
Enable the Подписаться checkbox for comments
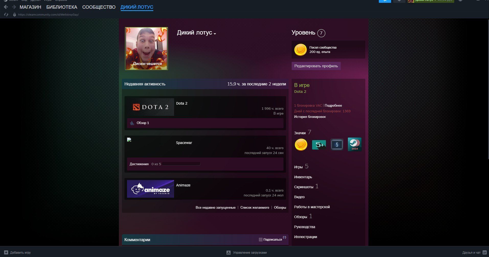(260, 240)
